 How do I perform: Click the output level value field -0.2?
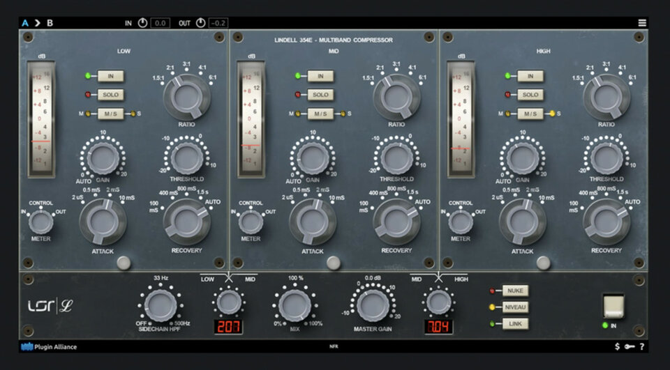tap(218, 23)
